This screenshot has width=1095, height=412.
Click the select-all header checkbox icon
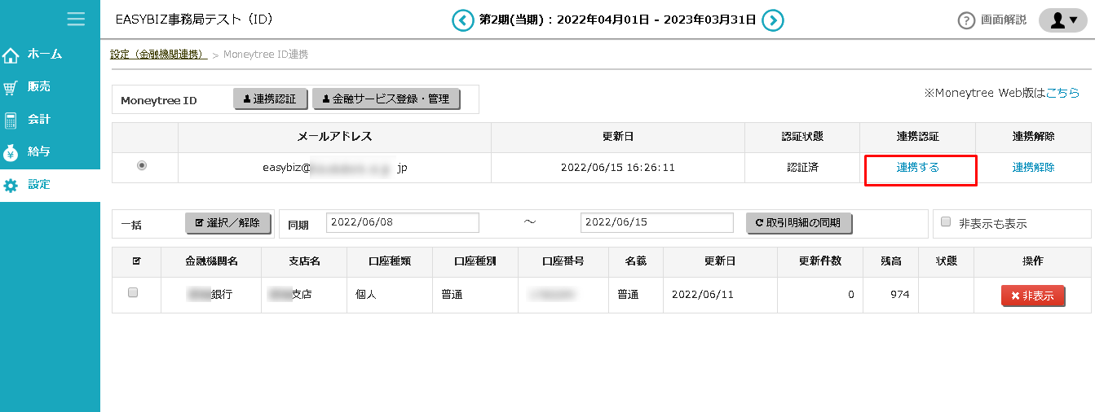pos(135,261)
